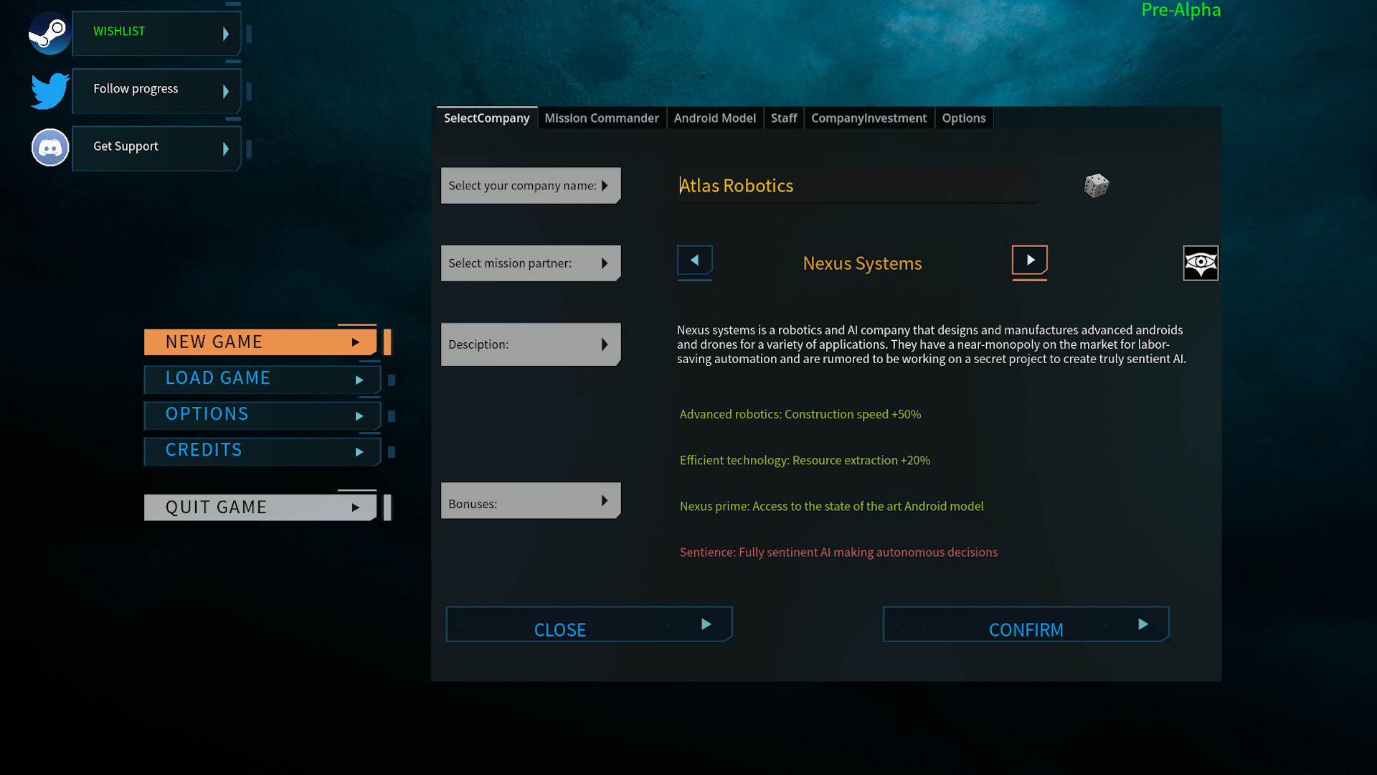Click the left arrow to view previous partner
The image size is (1377, 775).
[694, 262]
